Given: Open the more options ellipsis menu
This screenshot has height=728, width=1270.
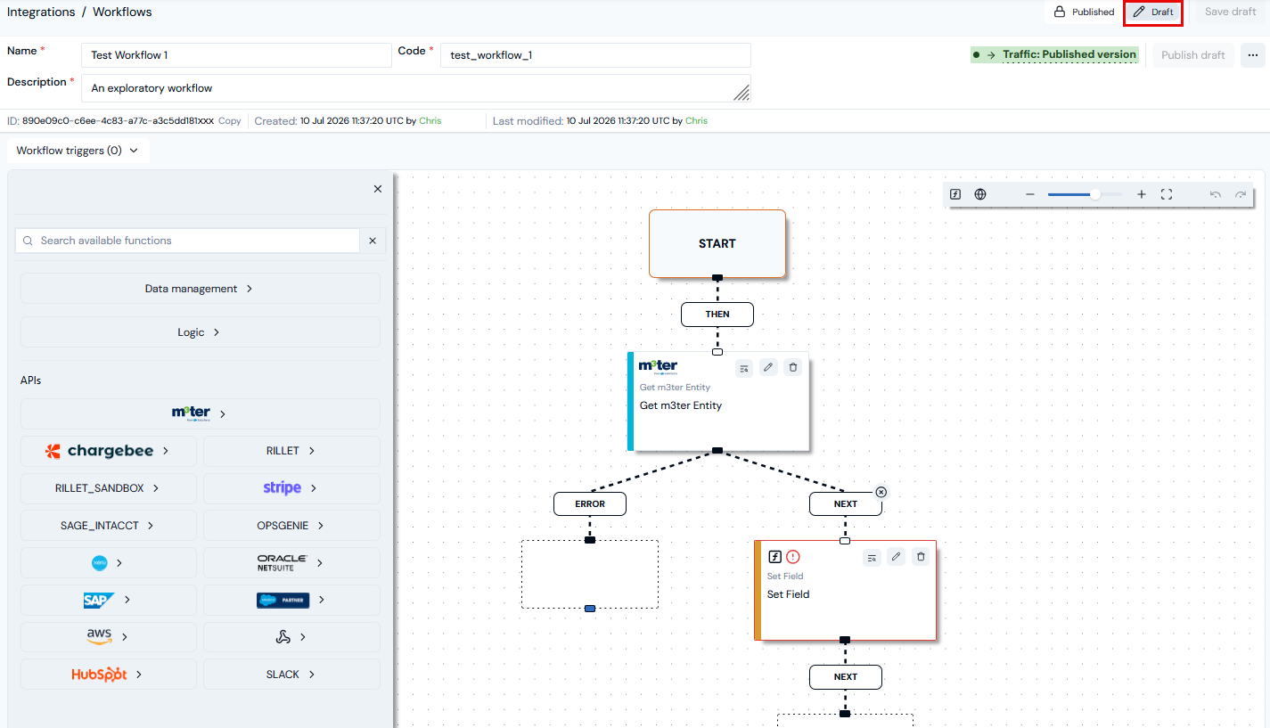Looking at the screenshot, I should point(1253,55).
